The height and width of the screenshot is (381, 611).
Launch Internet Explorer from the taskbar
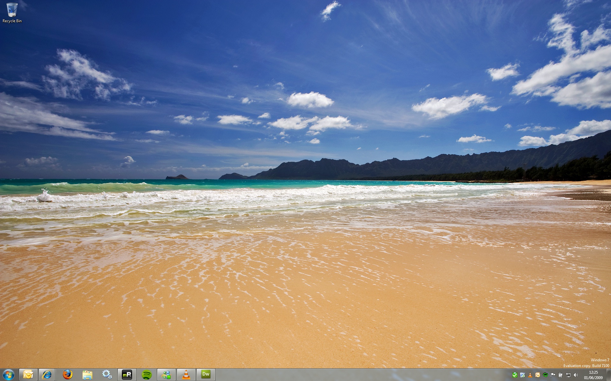pyautogui.click(x=47, y=375)
